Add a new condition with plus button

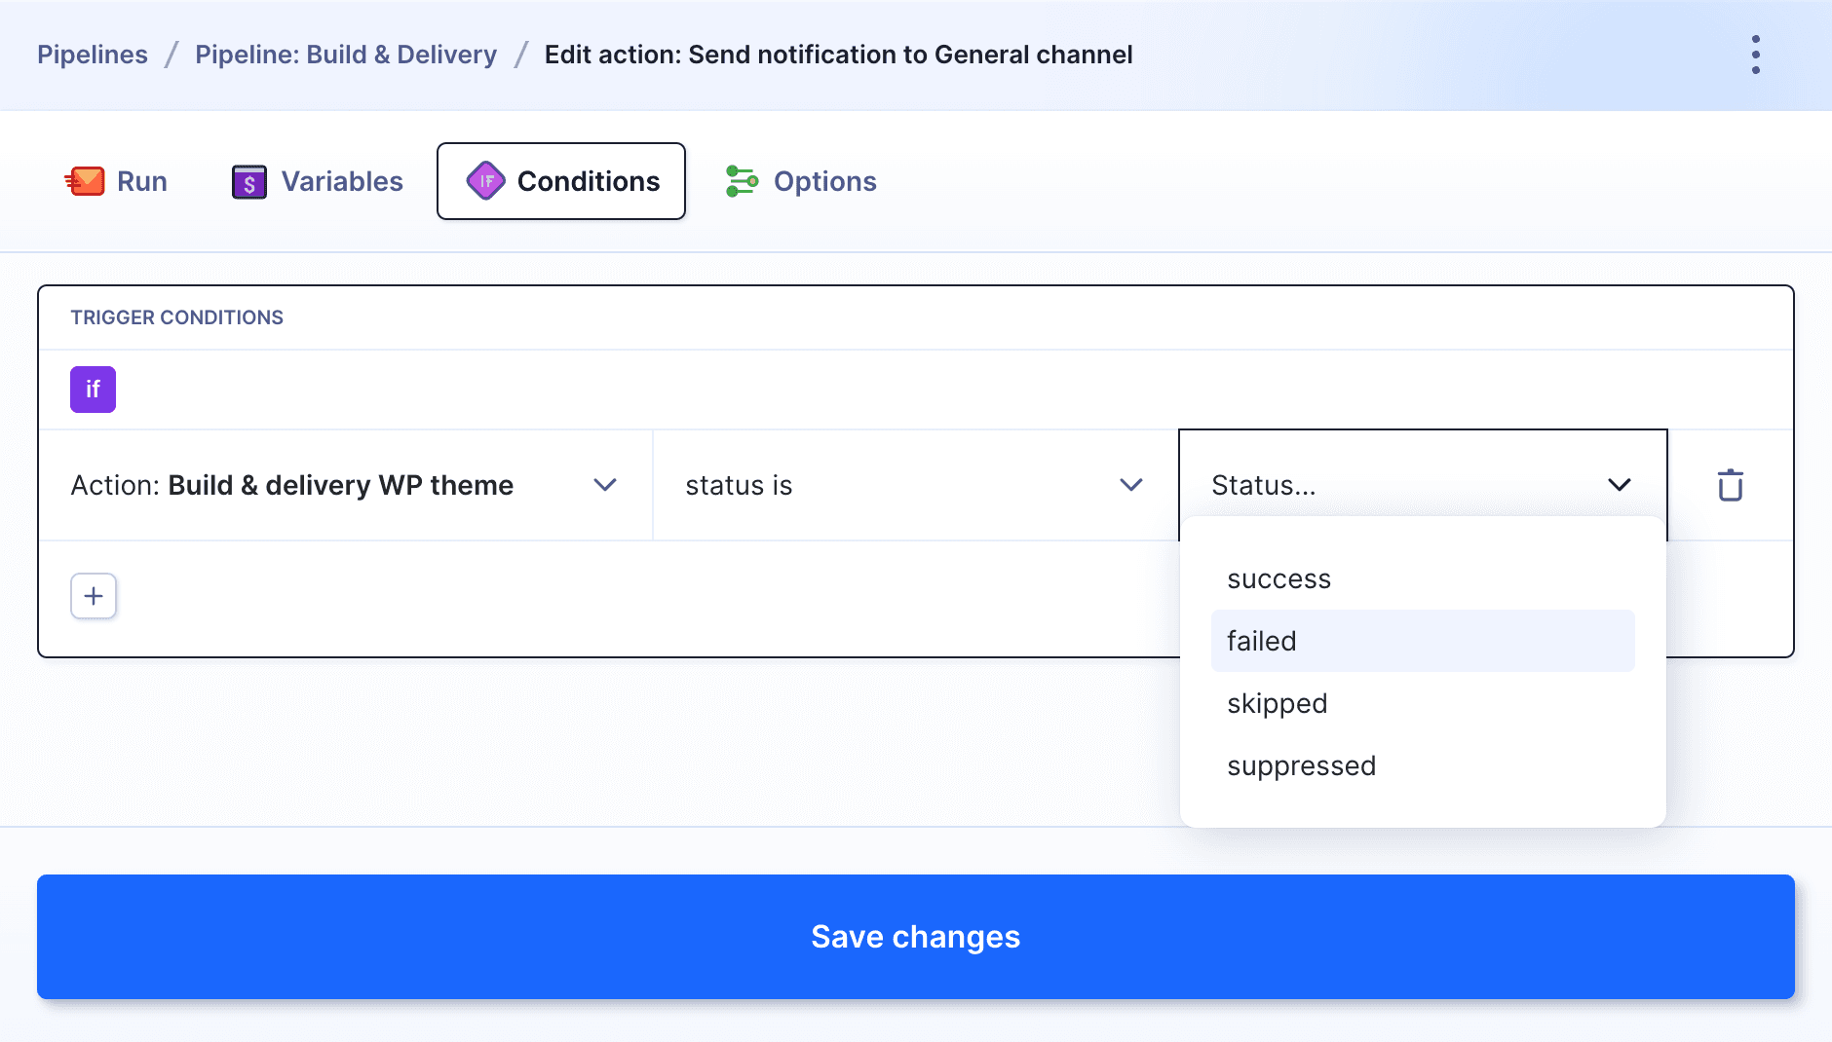94,596
